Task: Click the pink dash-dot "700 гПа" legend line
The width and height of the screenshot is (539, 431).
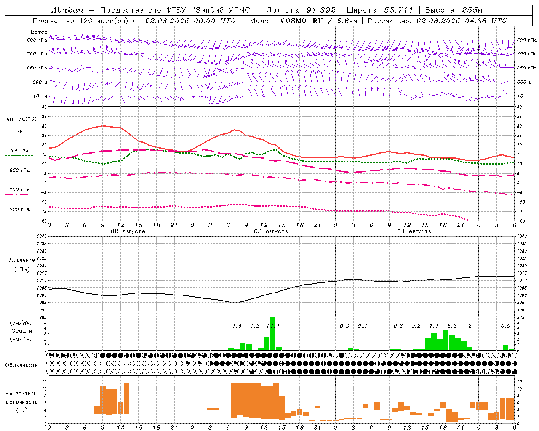Action: click(19, 194)
